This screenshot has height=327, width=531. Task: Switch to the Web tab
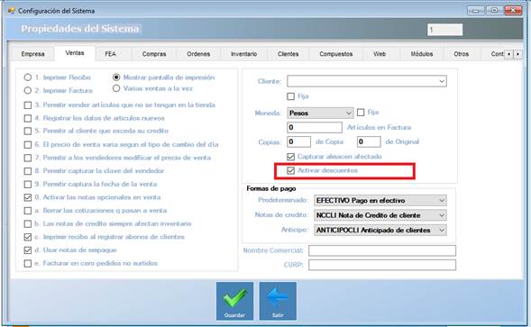click(x=380, y=54)
